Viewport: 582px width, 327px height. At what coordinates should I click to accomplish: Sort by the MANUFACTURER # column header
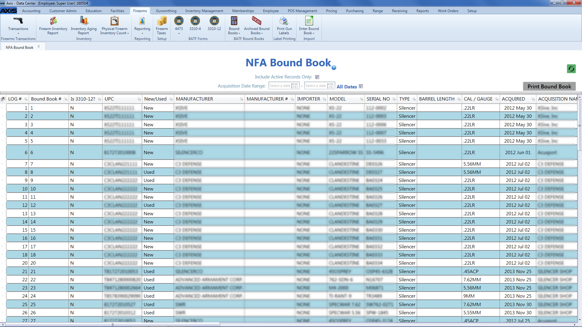(267, 99)
